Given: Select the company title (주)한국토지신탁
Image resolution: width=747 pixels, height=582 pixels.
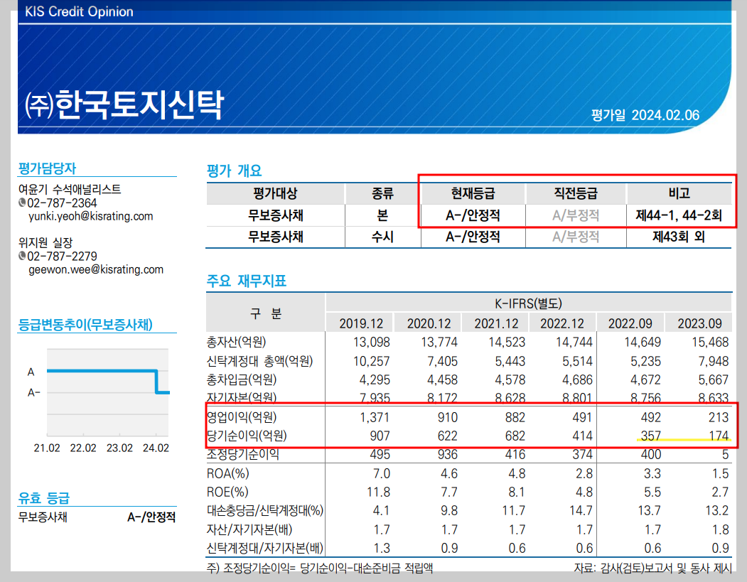Looking at the screenshot, I should click(124, 104).
